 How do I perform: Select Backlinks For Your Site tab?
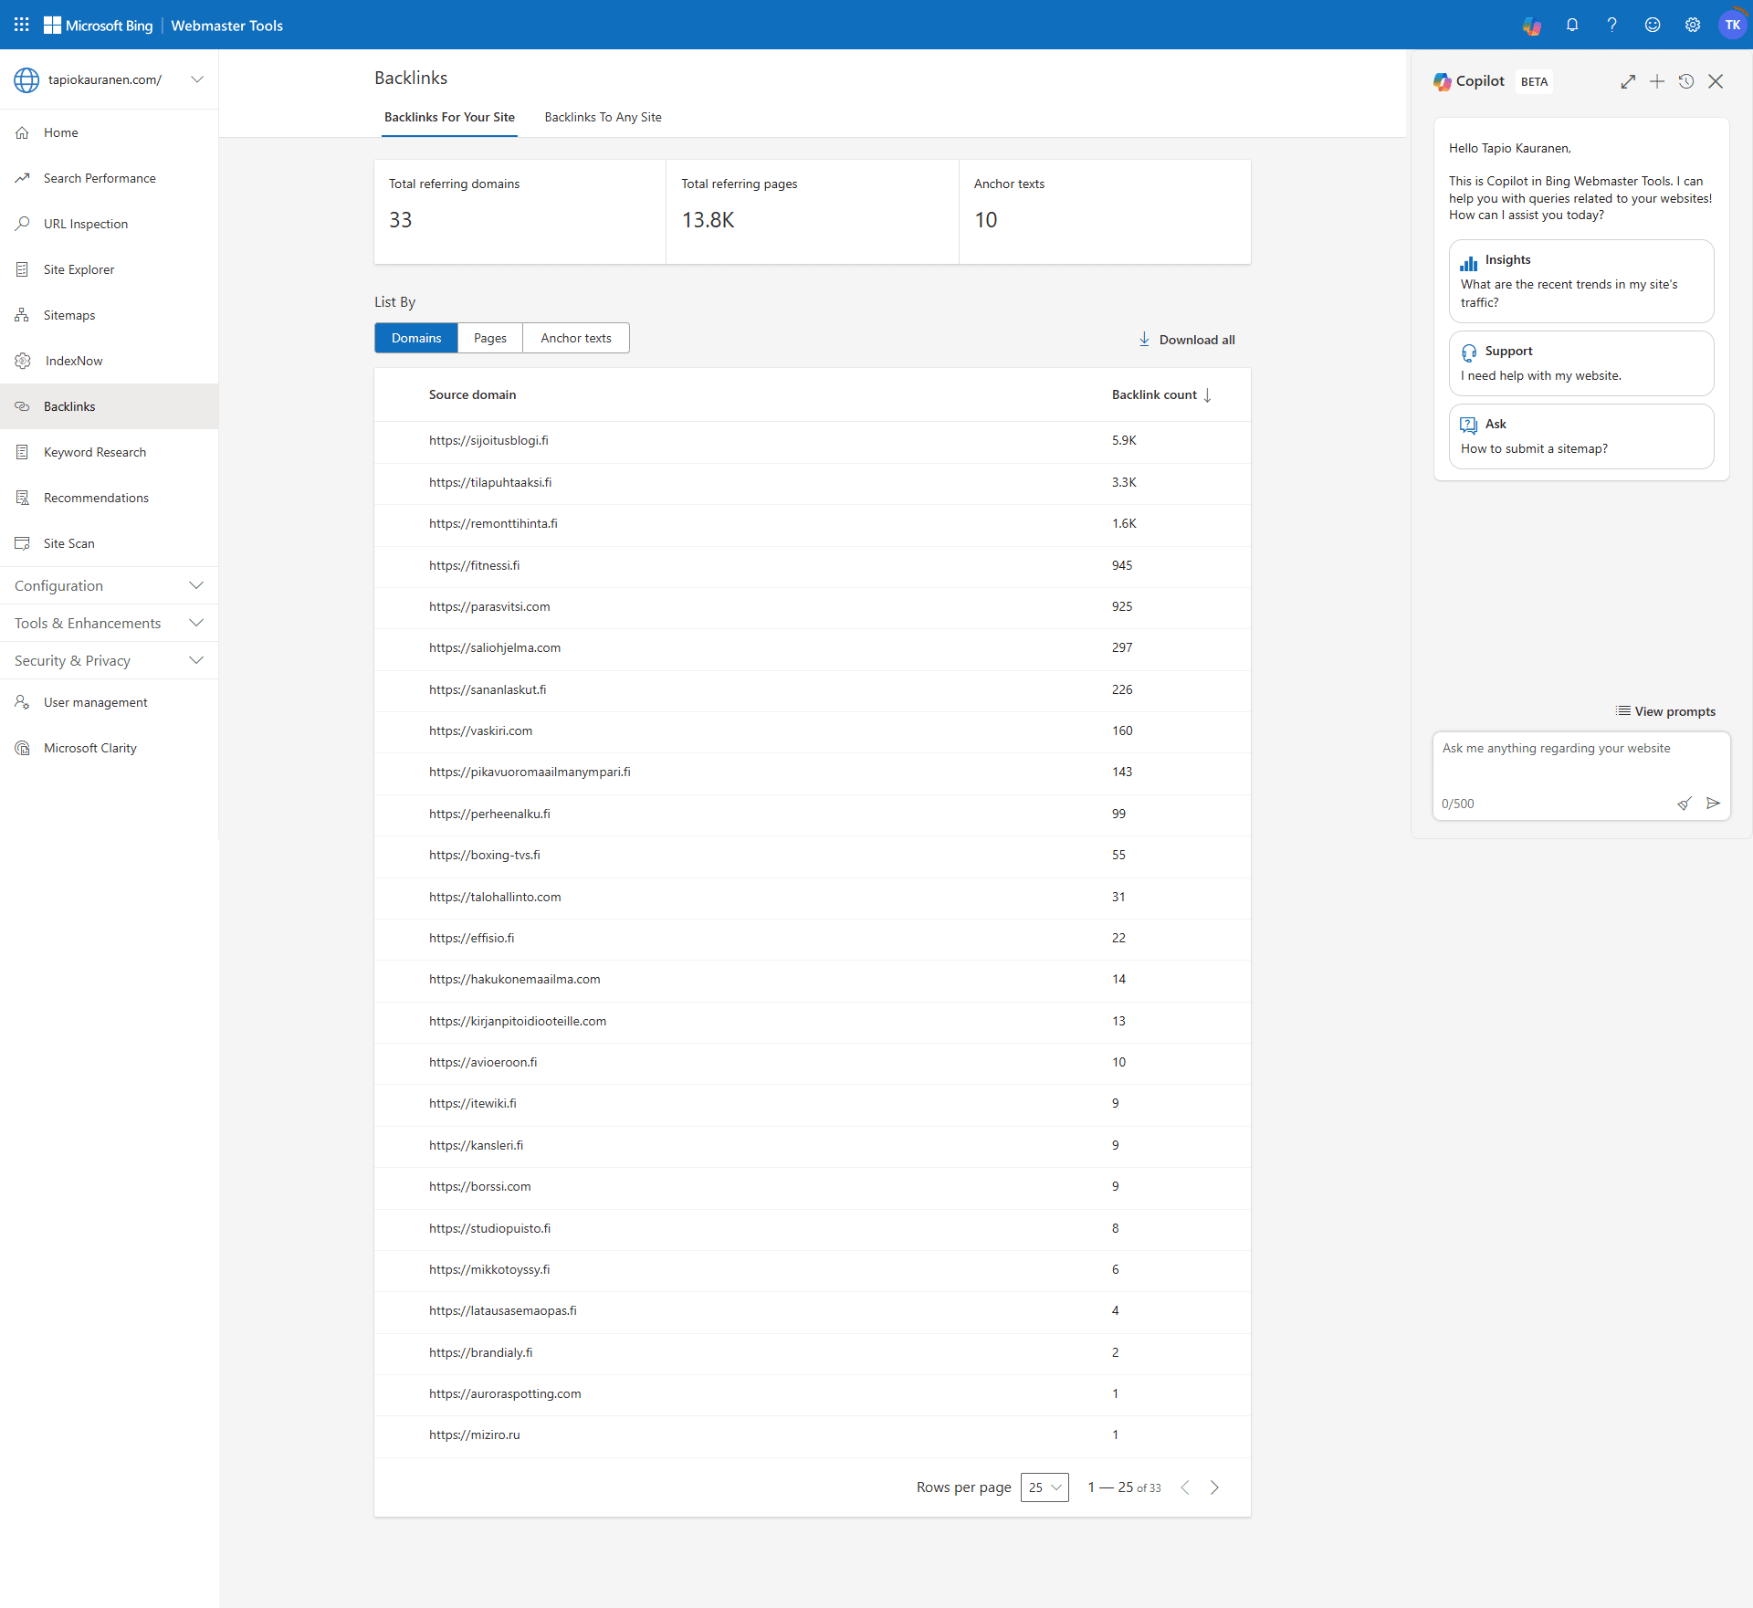click(x=449, y=117)
